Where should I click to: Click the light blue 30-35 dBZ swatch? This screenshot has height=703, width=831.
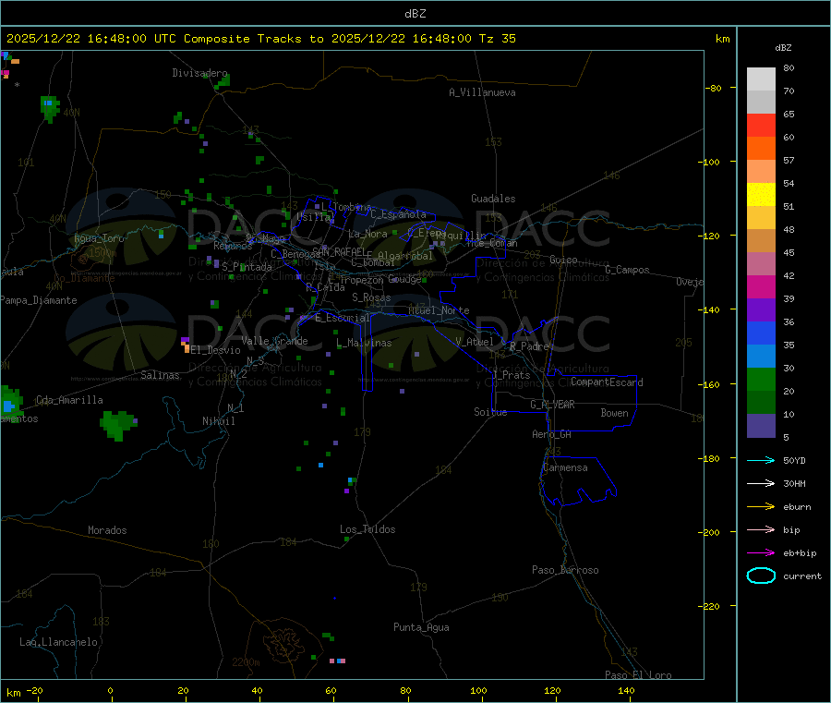pos(761,357)
